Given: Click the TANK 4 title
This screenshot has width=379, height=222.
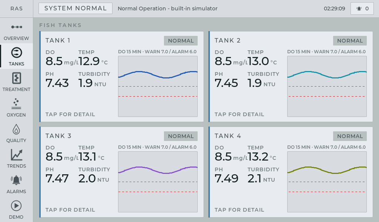Looking at the screenshot, I should pyautogui.click(x=228, y=136).
